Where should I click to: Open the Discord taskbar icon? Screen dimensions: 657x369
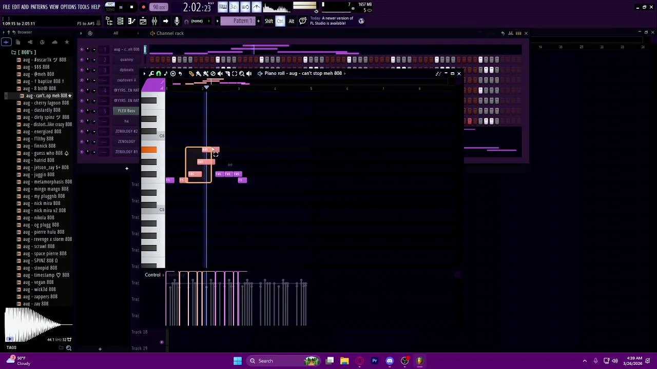[x=390, y=361]
